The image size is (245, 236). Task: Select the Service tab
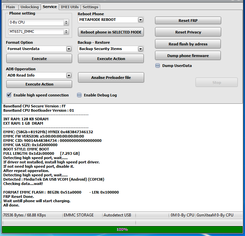tap(50, 7)
